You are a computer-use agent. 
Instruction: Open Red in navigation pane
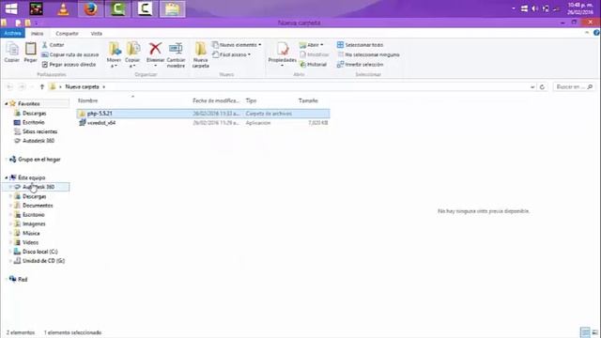(x=23, y=280)
